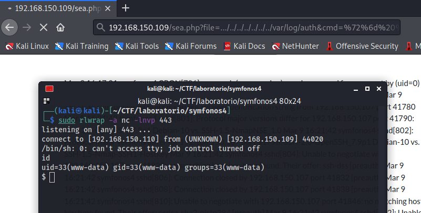This screenshot has height=213, width=421.
Task: Open the NetHunter bookmark
Action: [295, 46]
